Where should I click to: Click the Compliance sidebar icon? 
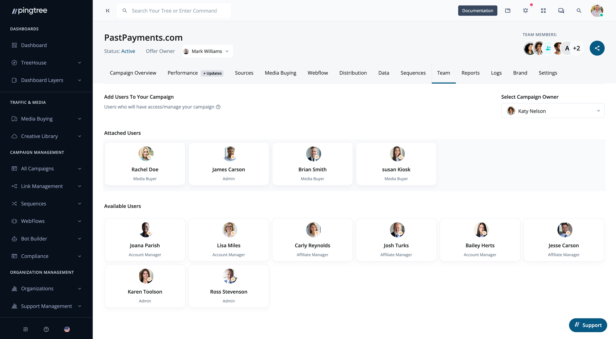14,256
